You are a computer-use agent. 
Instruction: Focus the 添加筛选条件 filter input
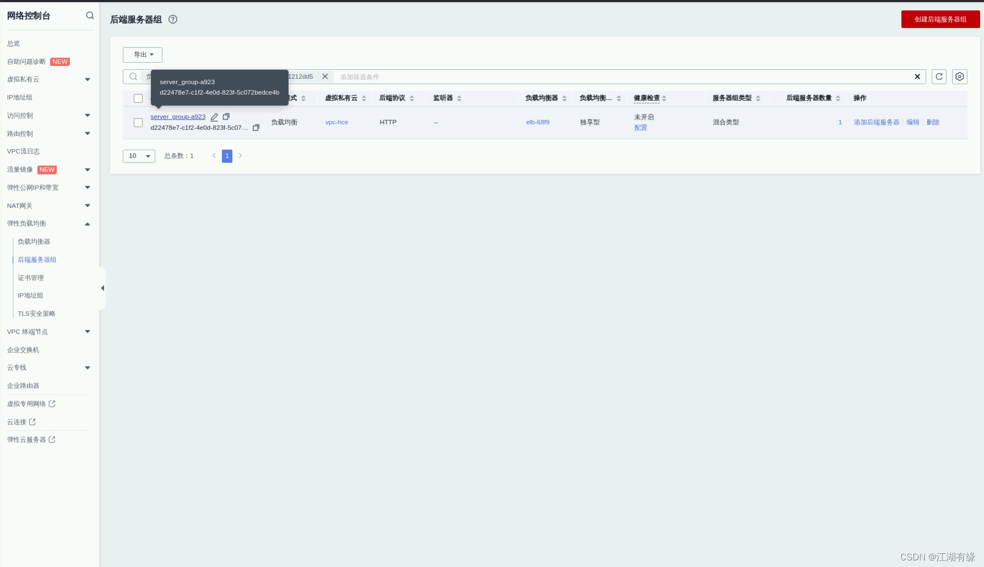click(x=623, y=77)
